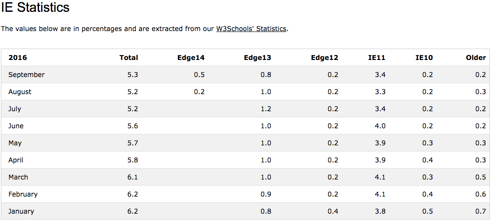Click the February row label
The height and width of the screenshot is (222, 493).
(23, 194)
